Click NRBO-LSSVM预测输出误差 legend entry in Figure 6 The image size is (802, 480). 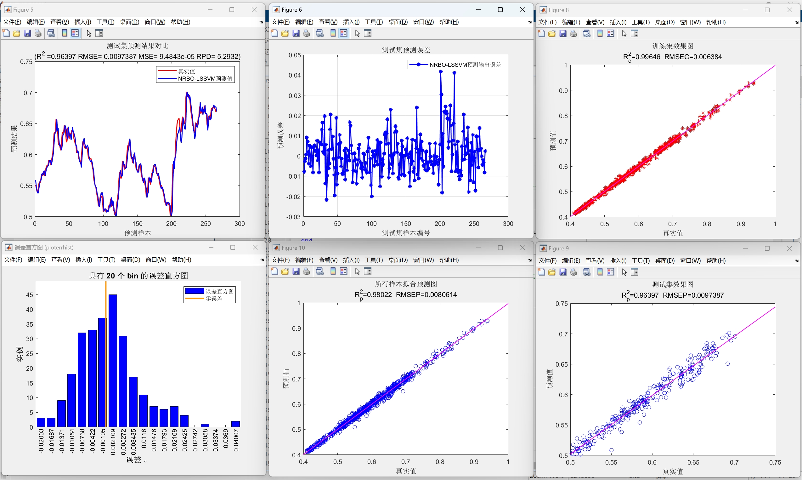click(465, 65)
